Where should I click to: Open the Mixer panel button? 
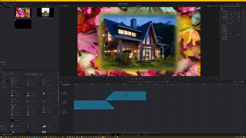click(226, 4)
